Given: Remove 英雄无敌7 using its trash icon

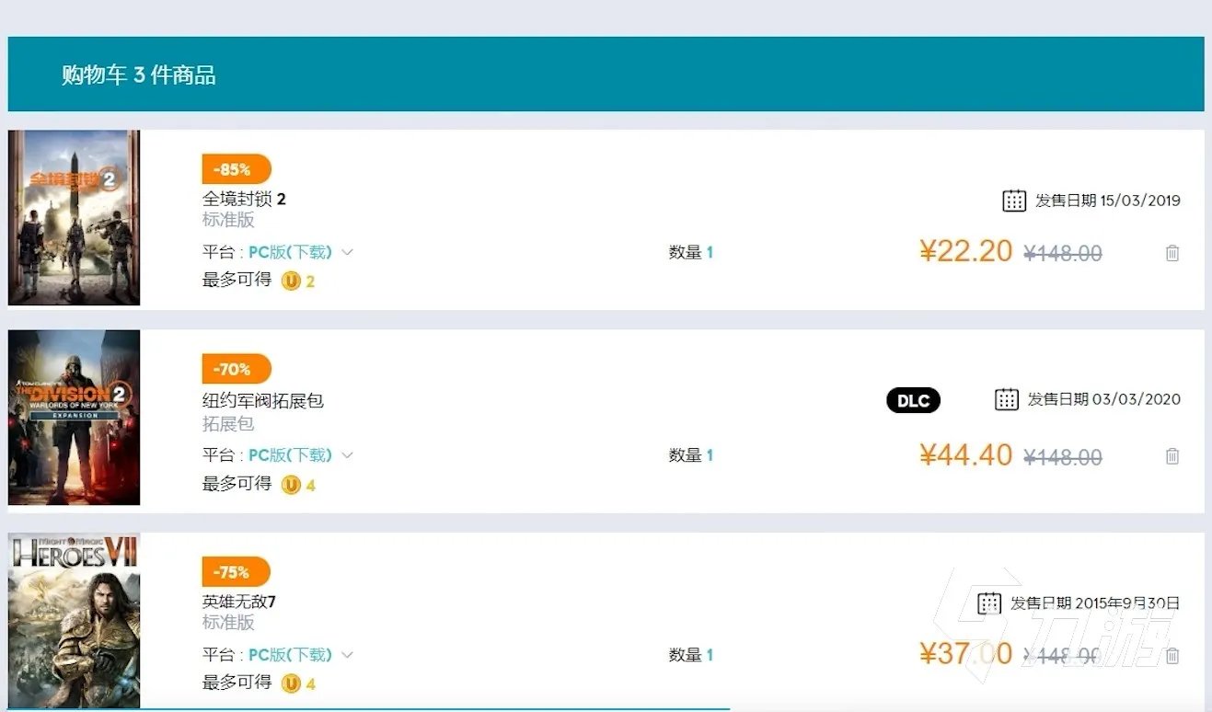Looking at the screenshot, I should [x=1172, y=655].
